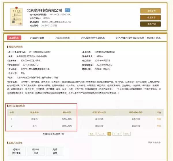
Task: Click the 股东及出资信息 section heading
Action: coord(16,106)
